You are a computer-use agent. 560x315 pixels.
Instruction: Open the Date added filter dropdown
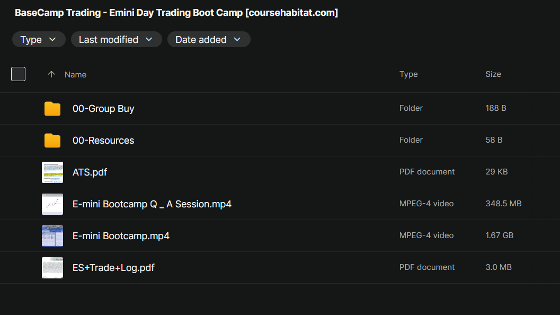[208, 40]
